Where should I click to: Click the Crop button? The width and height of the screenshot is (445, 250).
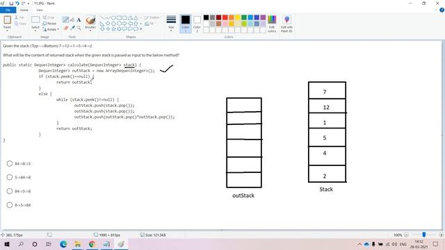click(49, 17)
